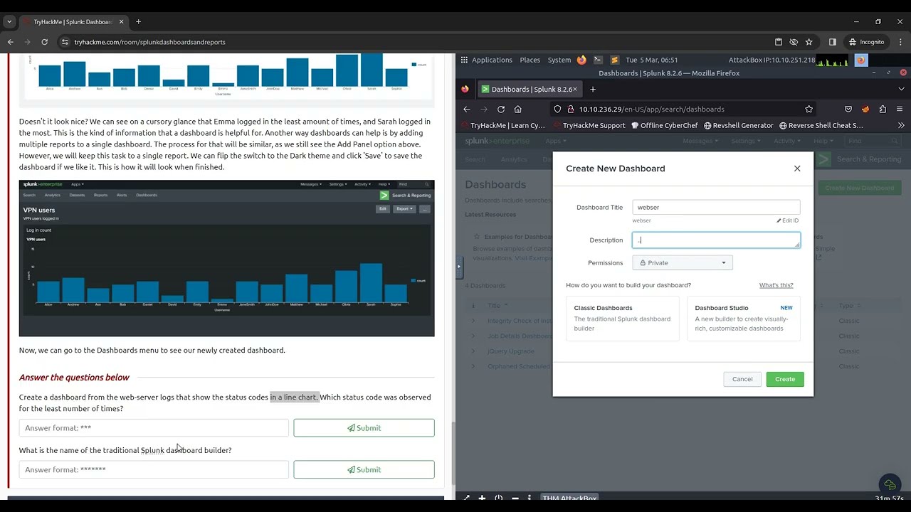Select the Dashboards | Splunk 8.2.6 tab
Viewport: 911px width, 512px height.
[x=530, y=89]
